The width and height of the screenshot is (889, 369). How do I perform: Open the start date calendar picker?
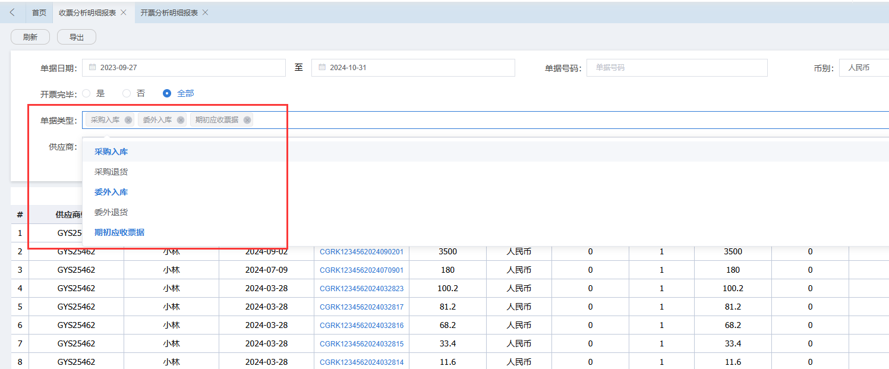pos(93,68)
